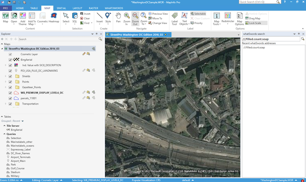Open a new Map window from ribbon
This screenshot has height=182, width=306.
click(5, 18)
